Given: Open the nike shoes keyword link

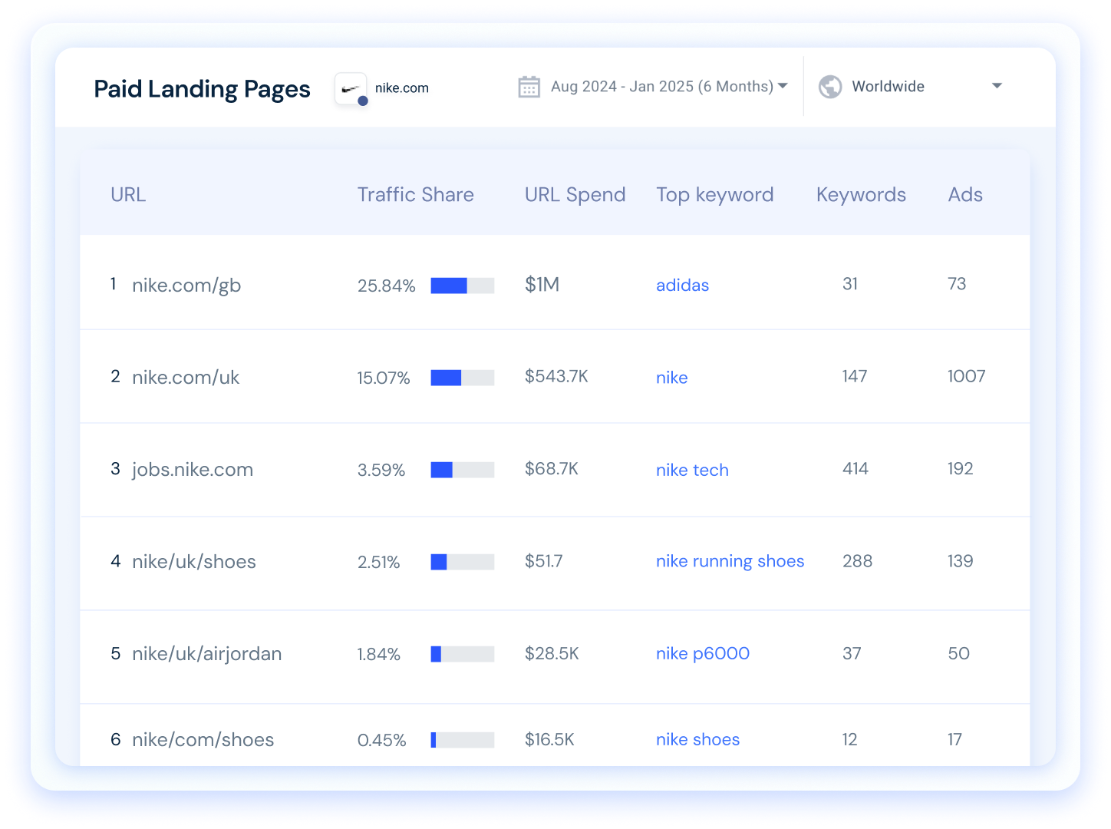Looking at the screenshot, I should coord(697,740).
